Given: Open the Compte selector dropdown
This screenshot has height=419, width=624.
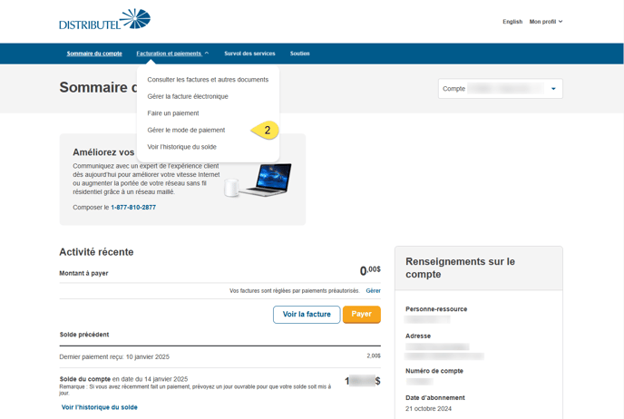Looking at the screenshot, I should [x=501, y=88].
